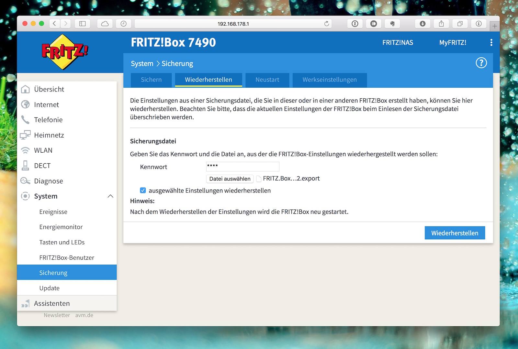Viewport: 518px width, 349px height.
Task: Focus the Kennwort password field
Action: [242, 167]
